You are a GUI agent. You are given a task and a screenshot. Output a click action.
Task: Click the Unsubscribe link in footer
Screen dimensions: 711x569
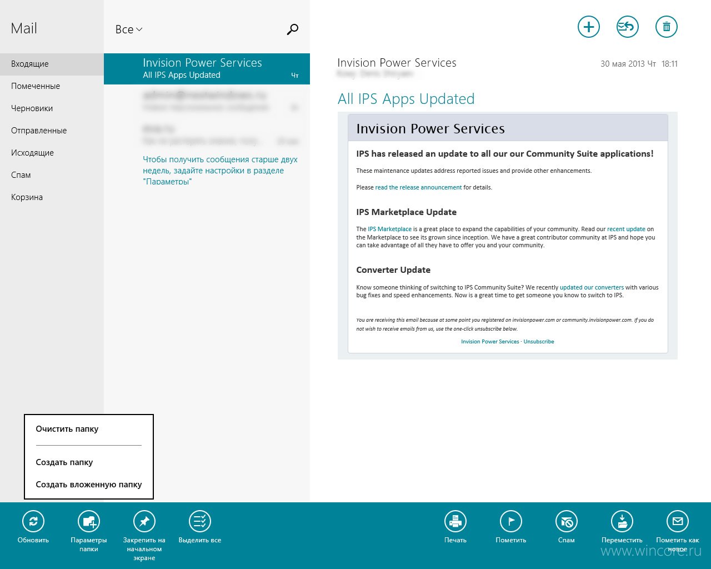pyautogui.click(x=539, y=342)
